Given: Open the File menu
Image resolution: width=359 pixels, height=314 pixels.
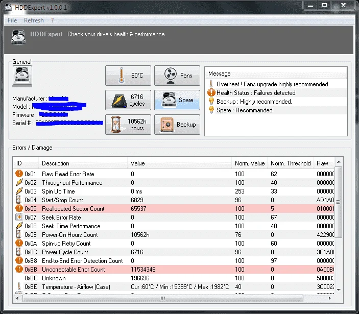Looking at the screenshot, I should [x=12, y=20].
